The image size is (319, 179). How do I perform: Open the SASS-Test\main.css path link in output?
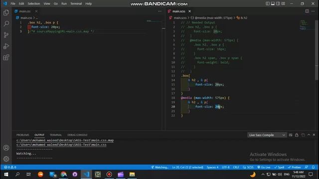(x=61, y=145)
